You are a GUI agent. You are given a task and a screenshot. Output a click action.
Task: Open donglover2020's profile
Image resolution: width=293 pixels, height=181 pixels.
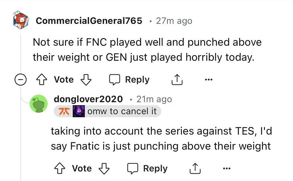point(88,99)
